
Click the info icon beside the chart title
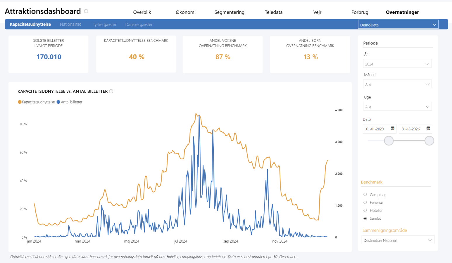click(111, 91)
